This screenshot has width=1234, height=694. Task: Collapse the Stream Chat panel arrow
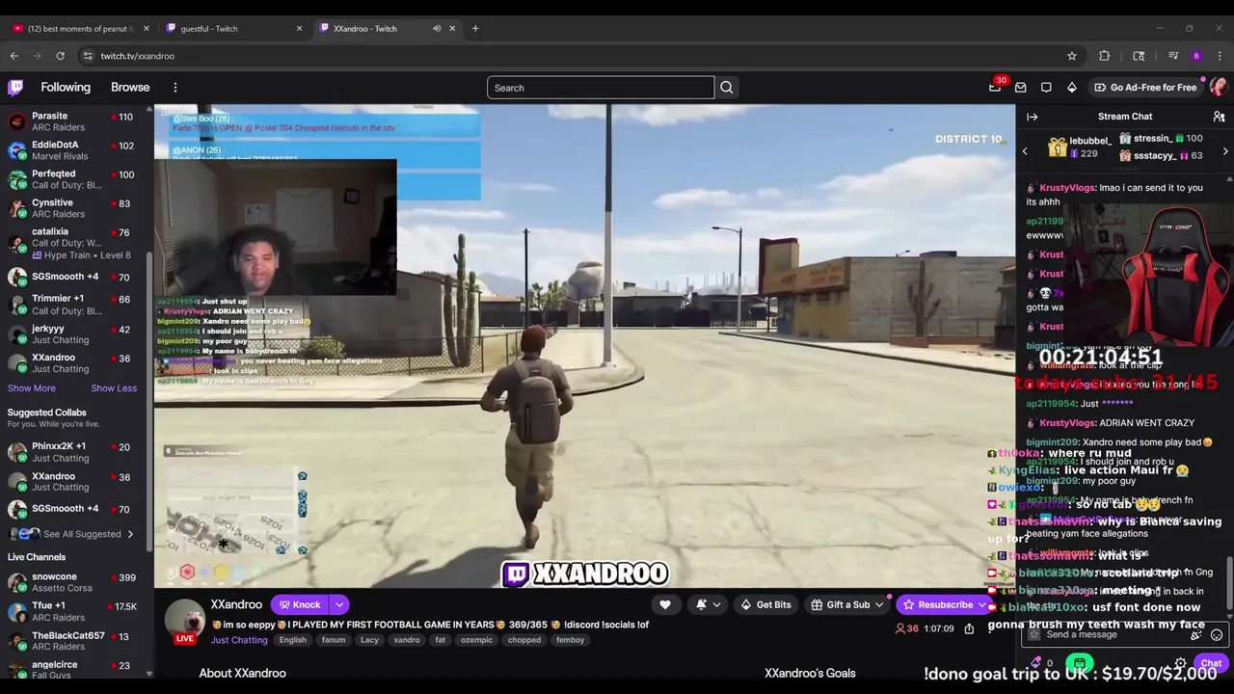point(1033,117)
